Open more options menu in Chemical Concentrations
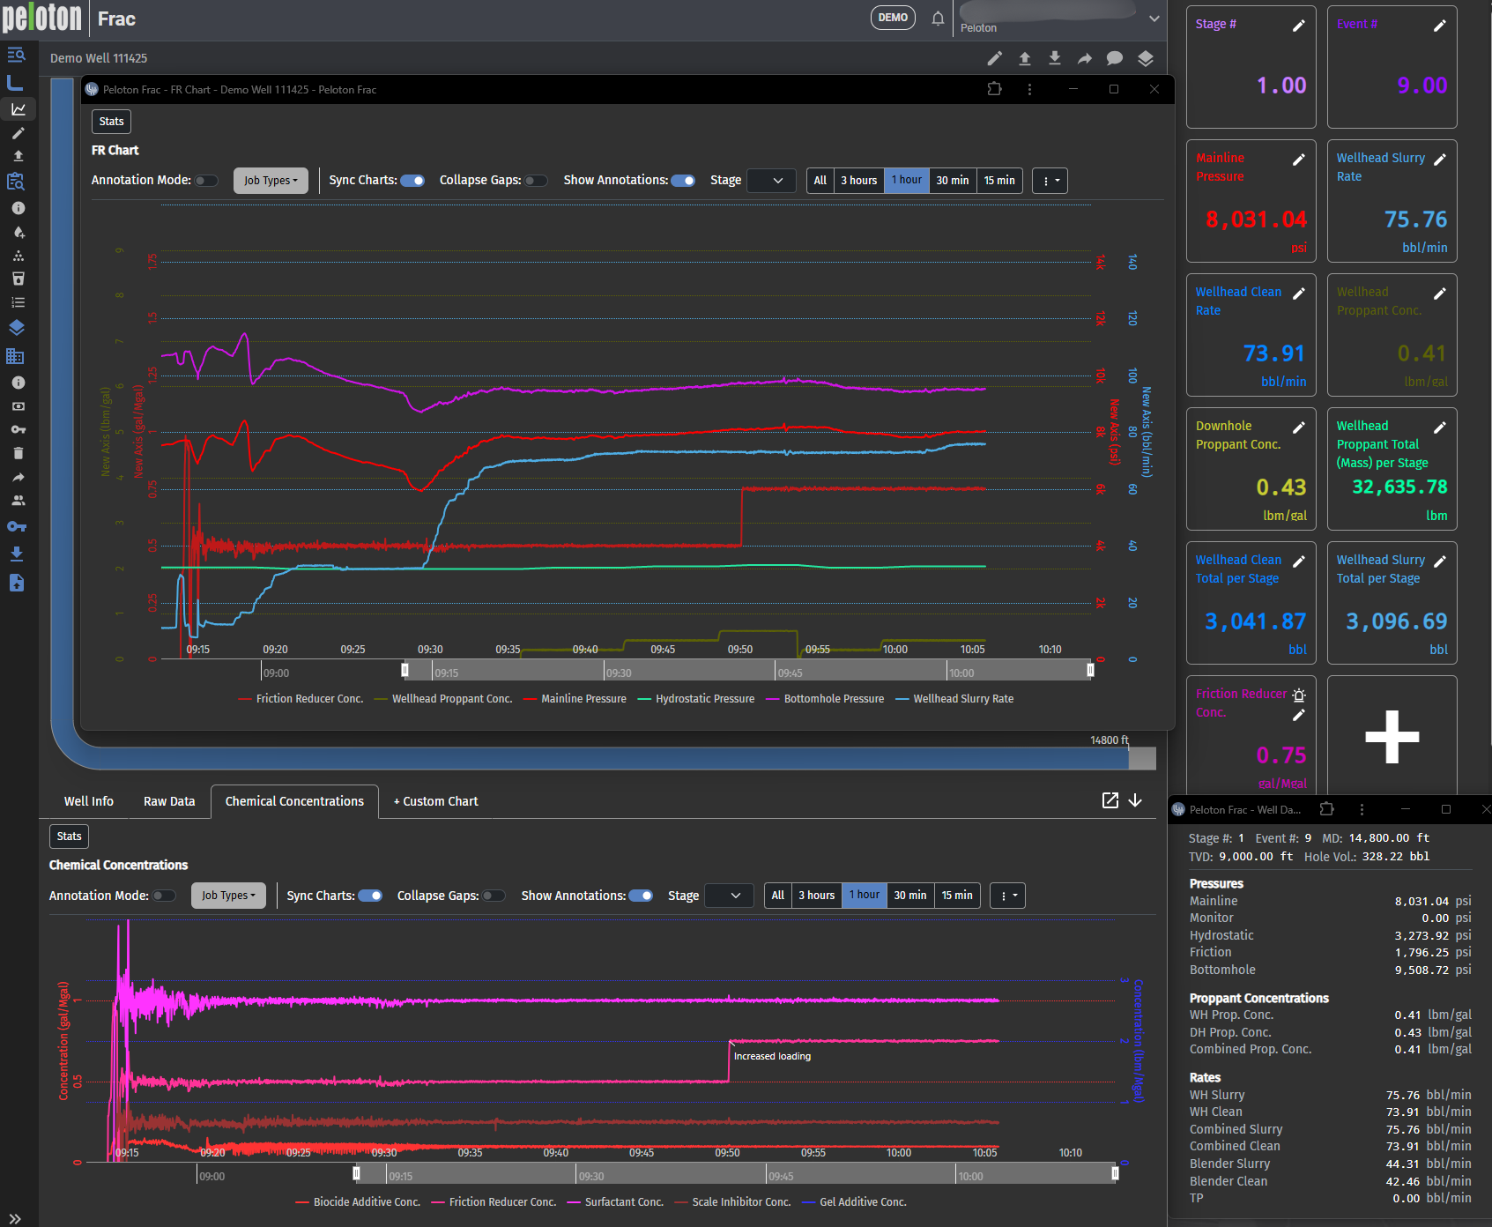The image size is (1492, 1227). (1006, 896)
